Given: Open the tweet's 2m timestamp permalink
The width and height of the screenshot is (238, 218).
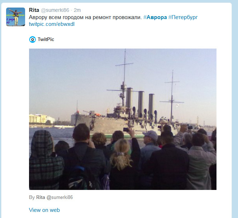Looking at the screenshot, I should pyautogui.click(x=77, y=10).
